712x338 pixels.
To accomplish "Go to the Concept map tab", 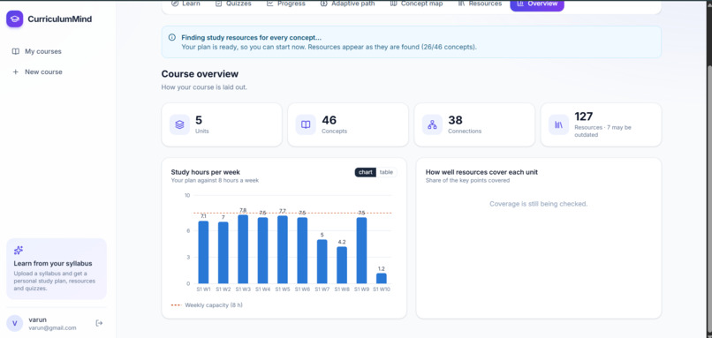I will (416, 4).
